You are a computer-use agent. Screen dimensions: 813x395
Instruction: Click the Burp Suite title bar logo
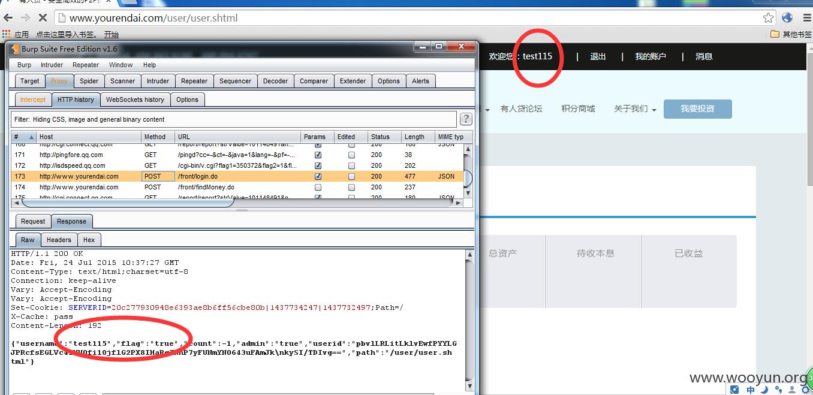pyautogui.click(x=15, y=49)
